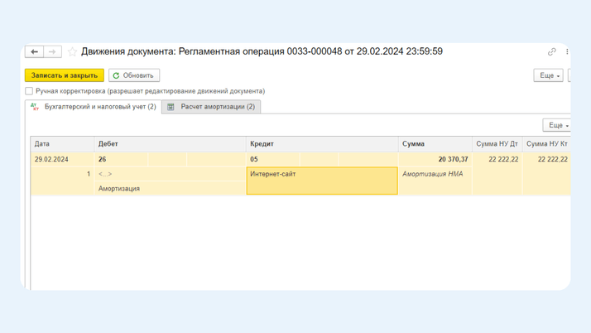The height and width of the screenshot is (333, 591).
Task: Select credit account cell 05
Action: [x=273, y=159]
